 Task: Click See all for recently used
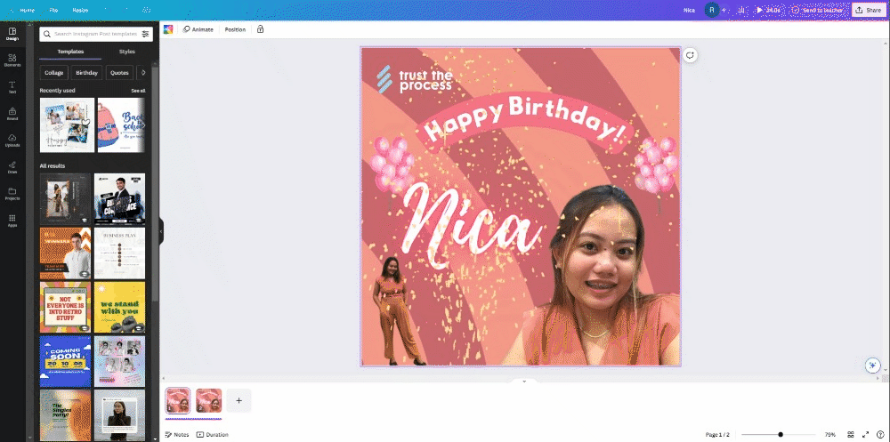pos(139,91)
